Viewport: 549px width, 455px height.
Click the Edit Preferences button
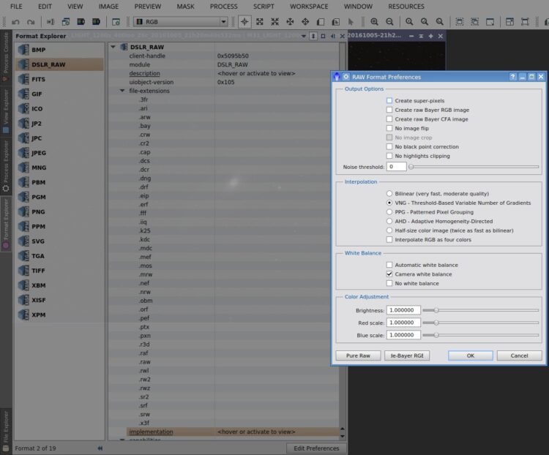pyautogui.click(x=316, y=448)
